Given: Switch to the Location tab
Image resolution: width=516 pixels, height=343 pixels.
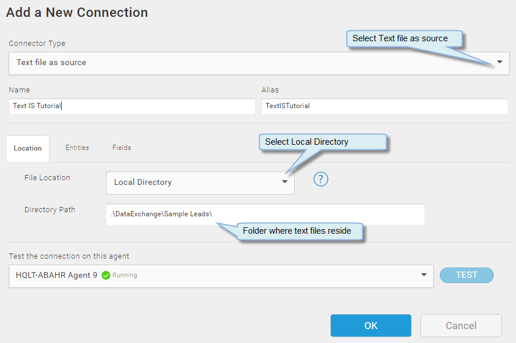Looking at the screenshot, I should 27,148.
